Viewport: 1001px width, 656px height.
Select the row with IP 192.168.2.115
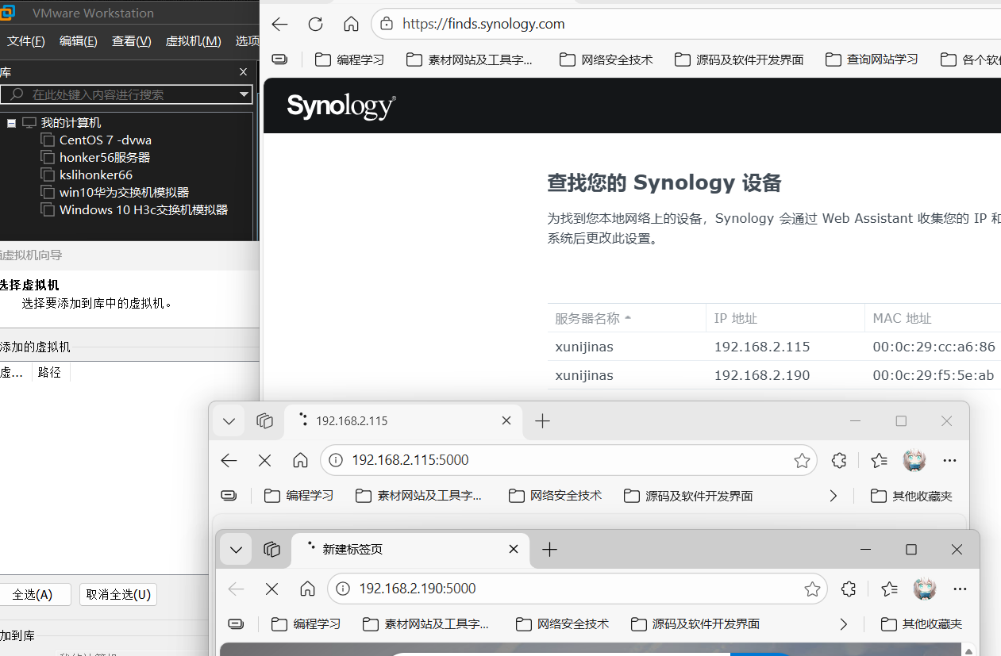point(774,347)
